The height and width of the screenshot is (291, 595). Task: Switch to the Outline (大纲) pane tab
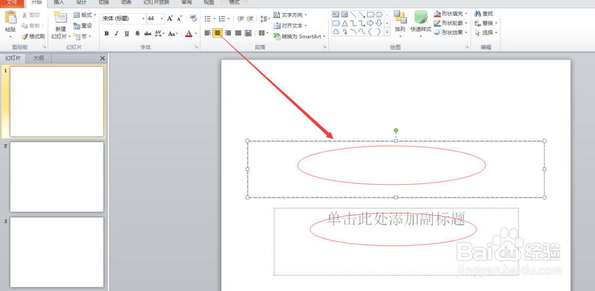[x=38, y=58]
